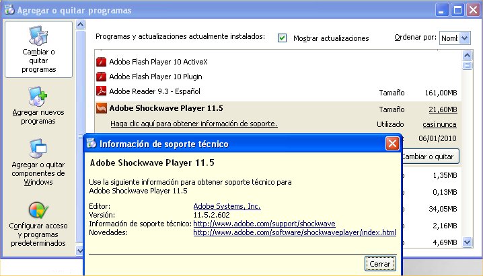Screen dimensions: 483x276
Task: Open the Ordenar por dropdown
Action: tap(455, 38)
